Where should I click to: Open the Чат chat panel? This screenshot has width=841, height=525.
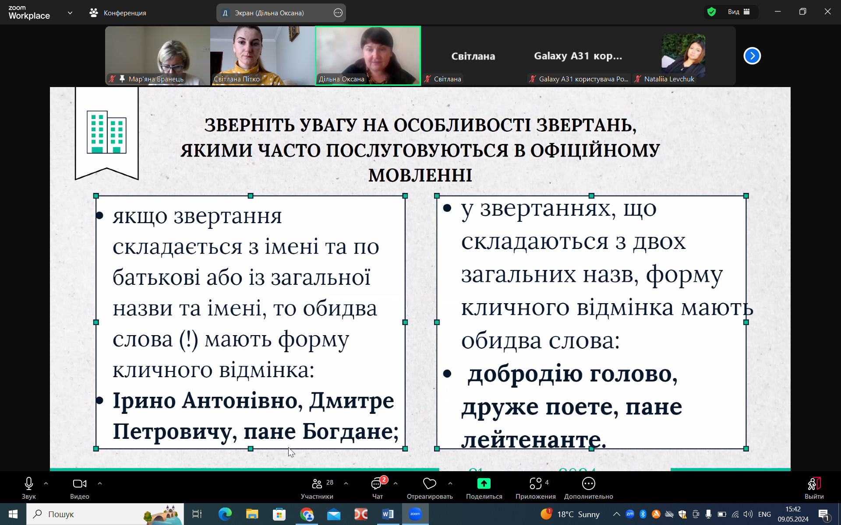(377, 483)
